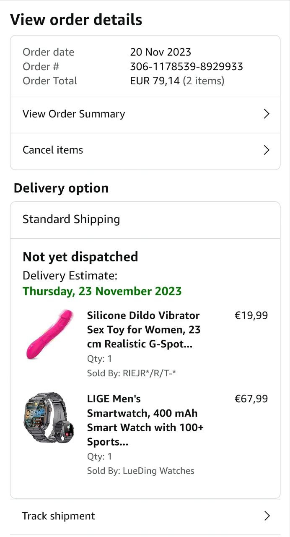The width and height of the screenshot is (290, 537).
Task: Open the pink silicone product thumbnail
Action: coord(49,334)
